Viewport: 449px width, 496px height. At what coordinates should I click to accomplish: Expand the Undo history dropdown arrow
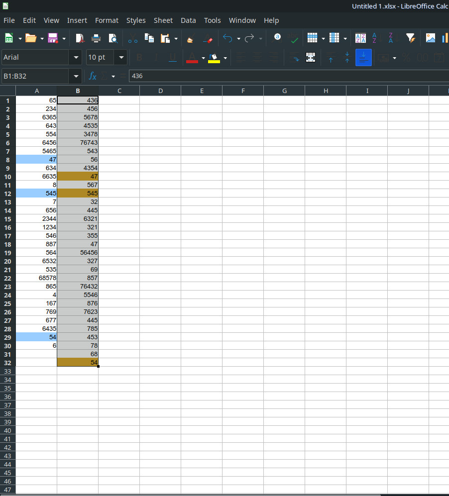pos(238,39)
